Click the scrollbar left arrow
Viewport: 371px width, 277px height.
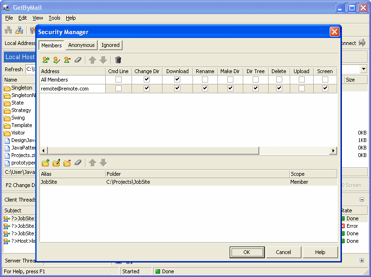[44, 150]
